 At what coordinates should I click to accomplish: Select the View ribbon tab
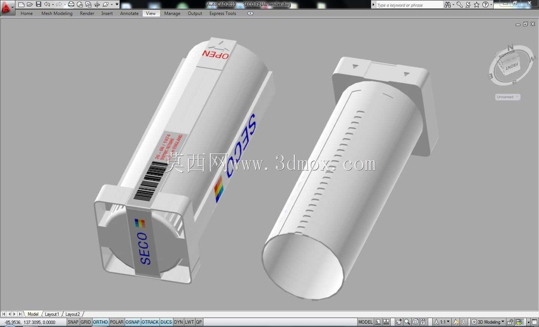(x=151, y=13)
